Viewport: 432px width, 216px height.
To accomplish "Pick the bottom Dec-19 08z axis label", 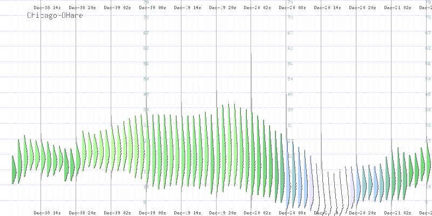I will click(x=152, y=213).
